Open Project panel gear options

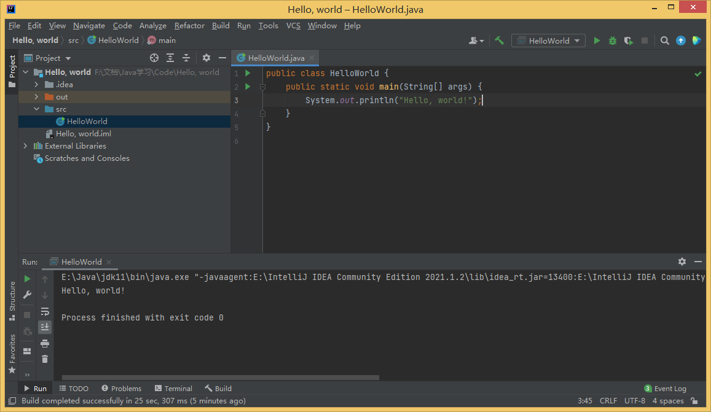point(206,58)
